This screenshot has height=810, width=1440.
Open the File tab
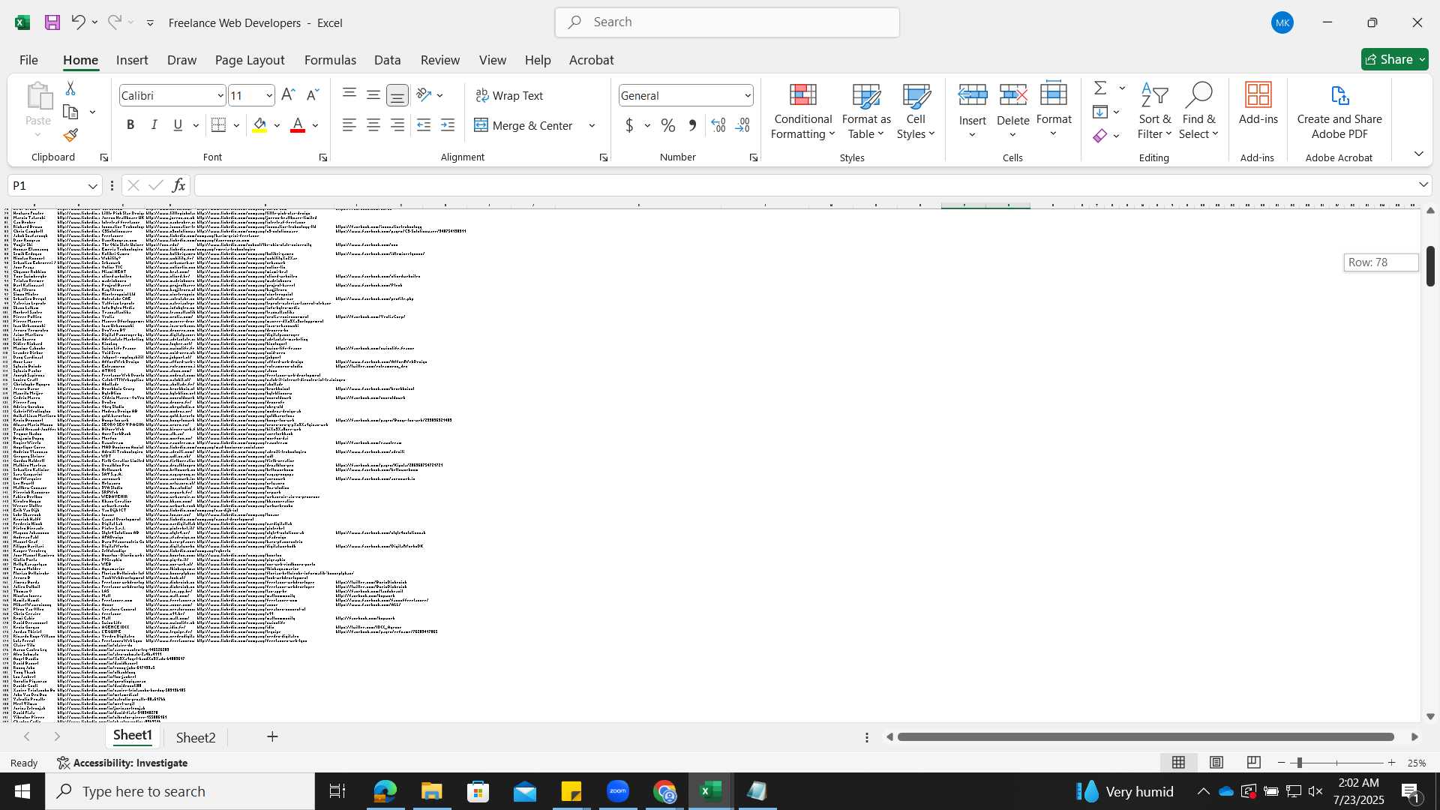click(x=28, y=60)
